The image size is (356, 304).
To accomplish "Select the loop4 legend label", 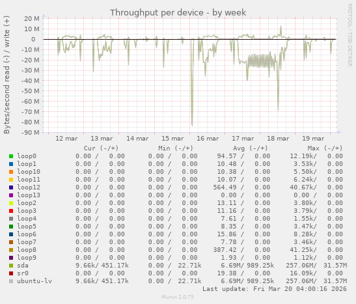I will [x=27, y=219].
